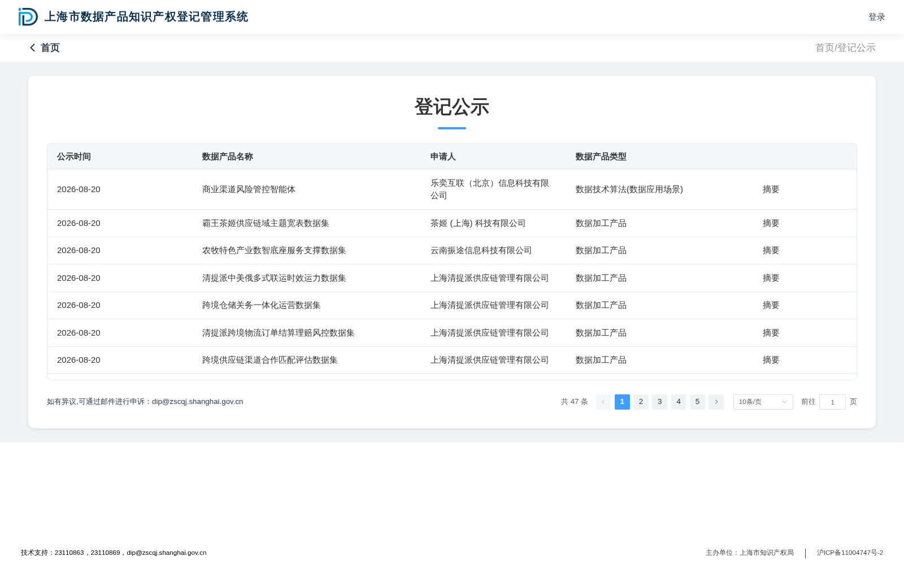This screenshot has height=565, width=904.
Task: Click product name 清提派中美俄多式联运时效运力数据集
Action: (x=274, y=278)
